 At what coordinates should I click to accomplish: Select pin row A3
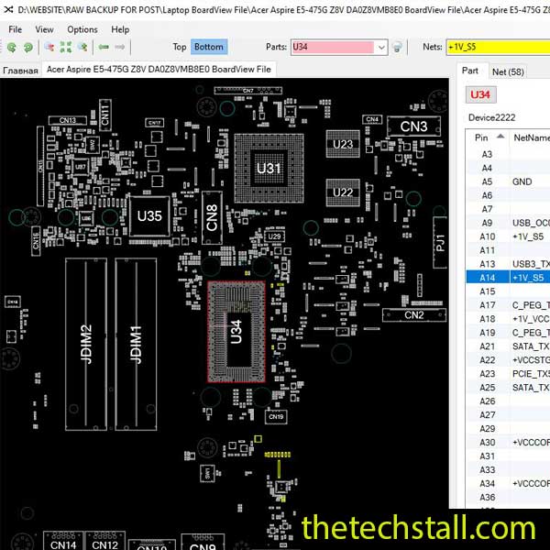(508, 154)
